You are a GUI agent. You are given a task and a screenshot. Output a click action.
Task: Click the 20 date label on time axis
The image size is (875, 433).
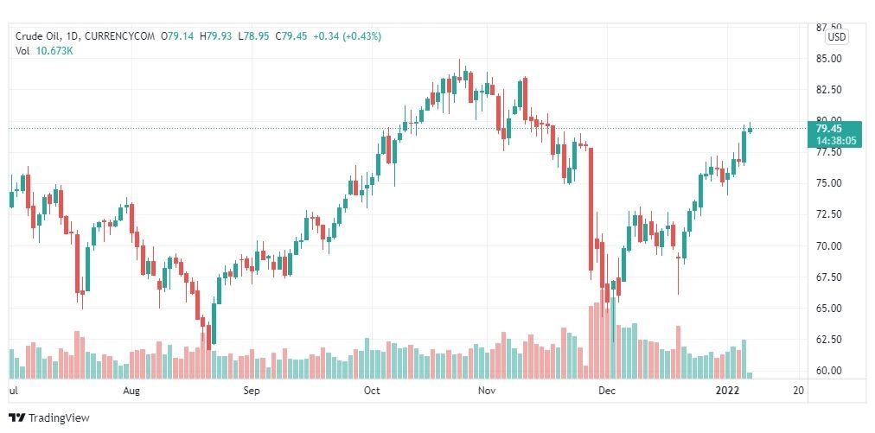click(x=799, y=390)
